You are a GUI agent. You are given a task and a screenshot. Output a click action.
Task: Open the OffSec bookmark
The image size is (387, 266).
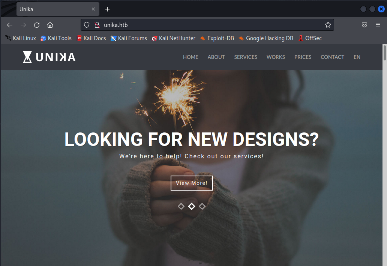coord(310,38)
